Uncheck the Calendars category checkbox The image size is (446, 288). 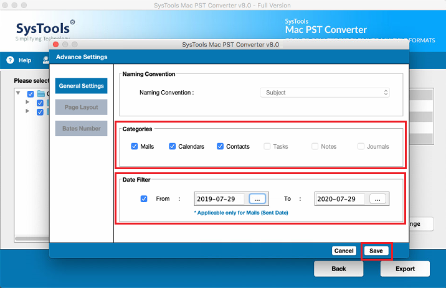(x=172, y=146)
